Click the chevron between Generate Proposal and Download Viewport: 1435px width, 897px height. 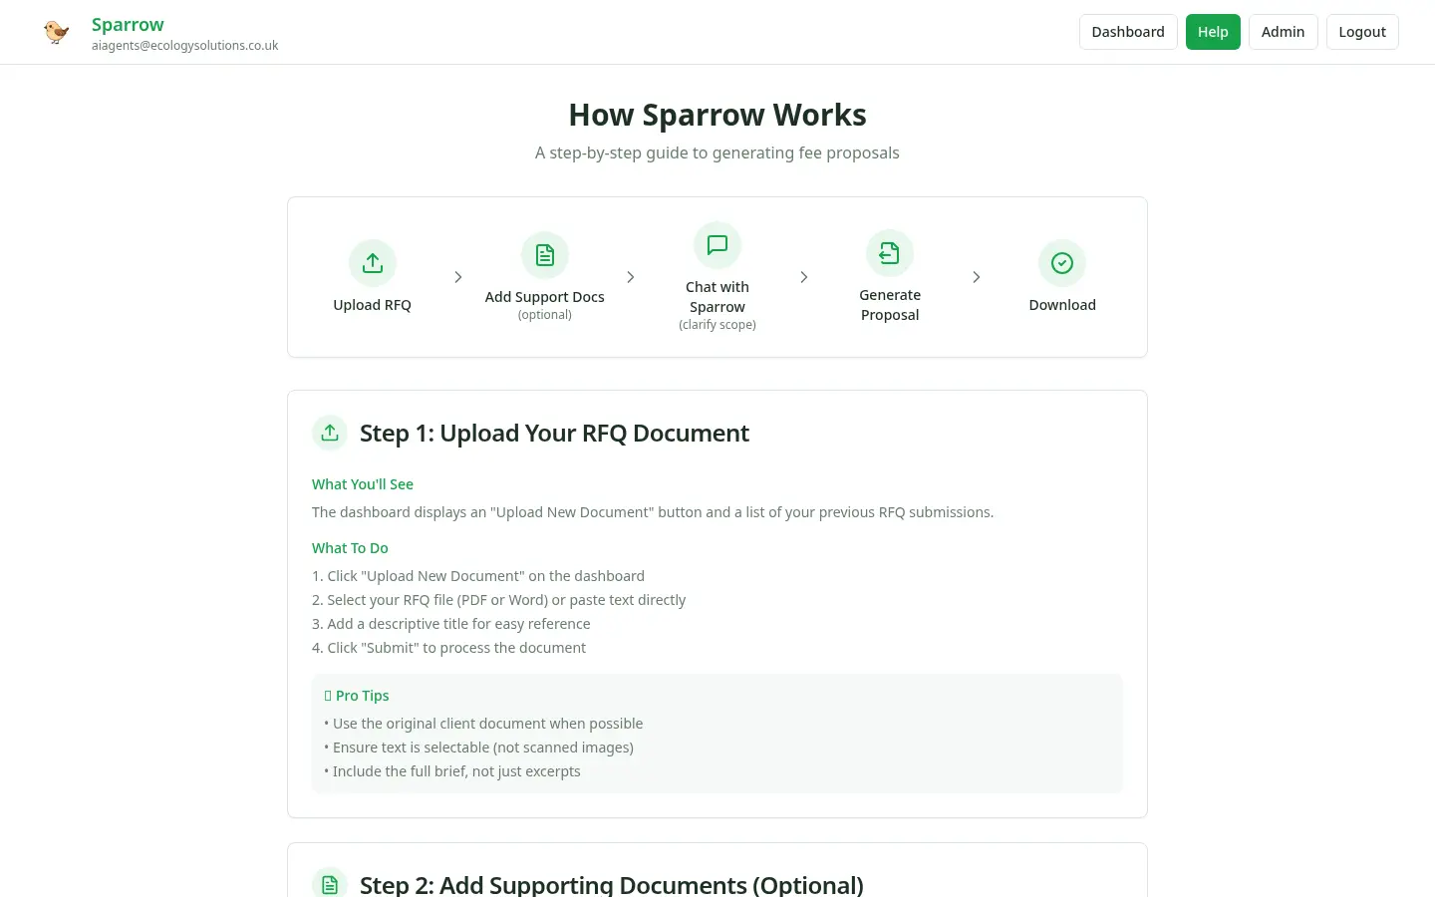point(977,277)
